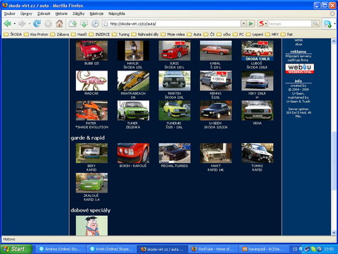The height and width of the screenshot is (254, 338).
Task: Click the Stop loading icon
Action: pyautogui.click(x=48, y=23)
